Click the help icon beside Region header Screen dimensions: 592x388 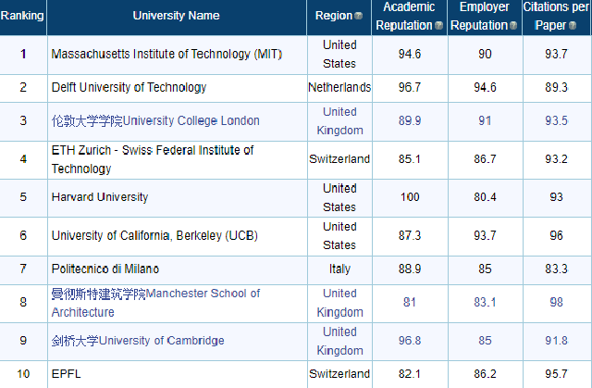click(x=358, y=17)
